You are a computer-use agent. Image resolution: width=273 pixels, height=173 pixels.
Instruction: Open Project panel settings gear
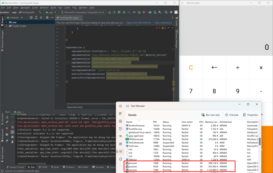tap(47, 17)
